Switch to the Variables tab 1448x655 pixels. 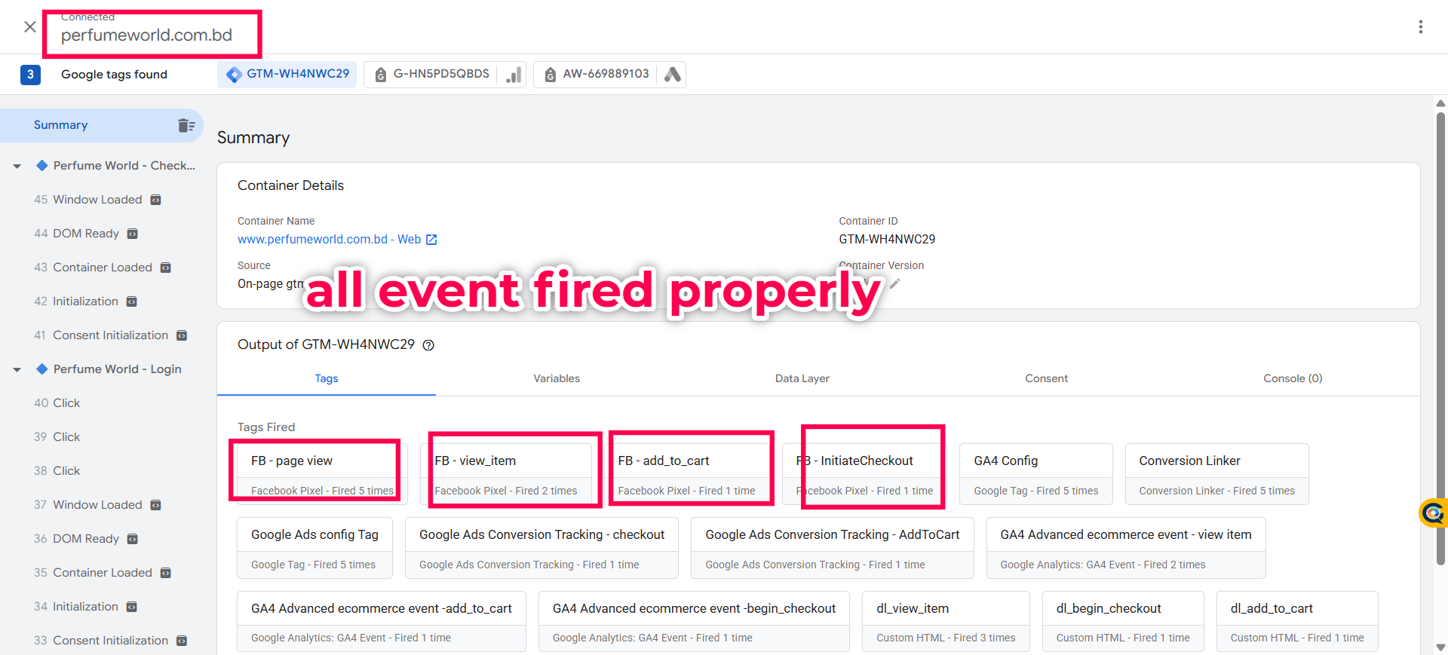(x=557, y=378)
